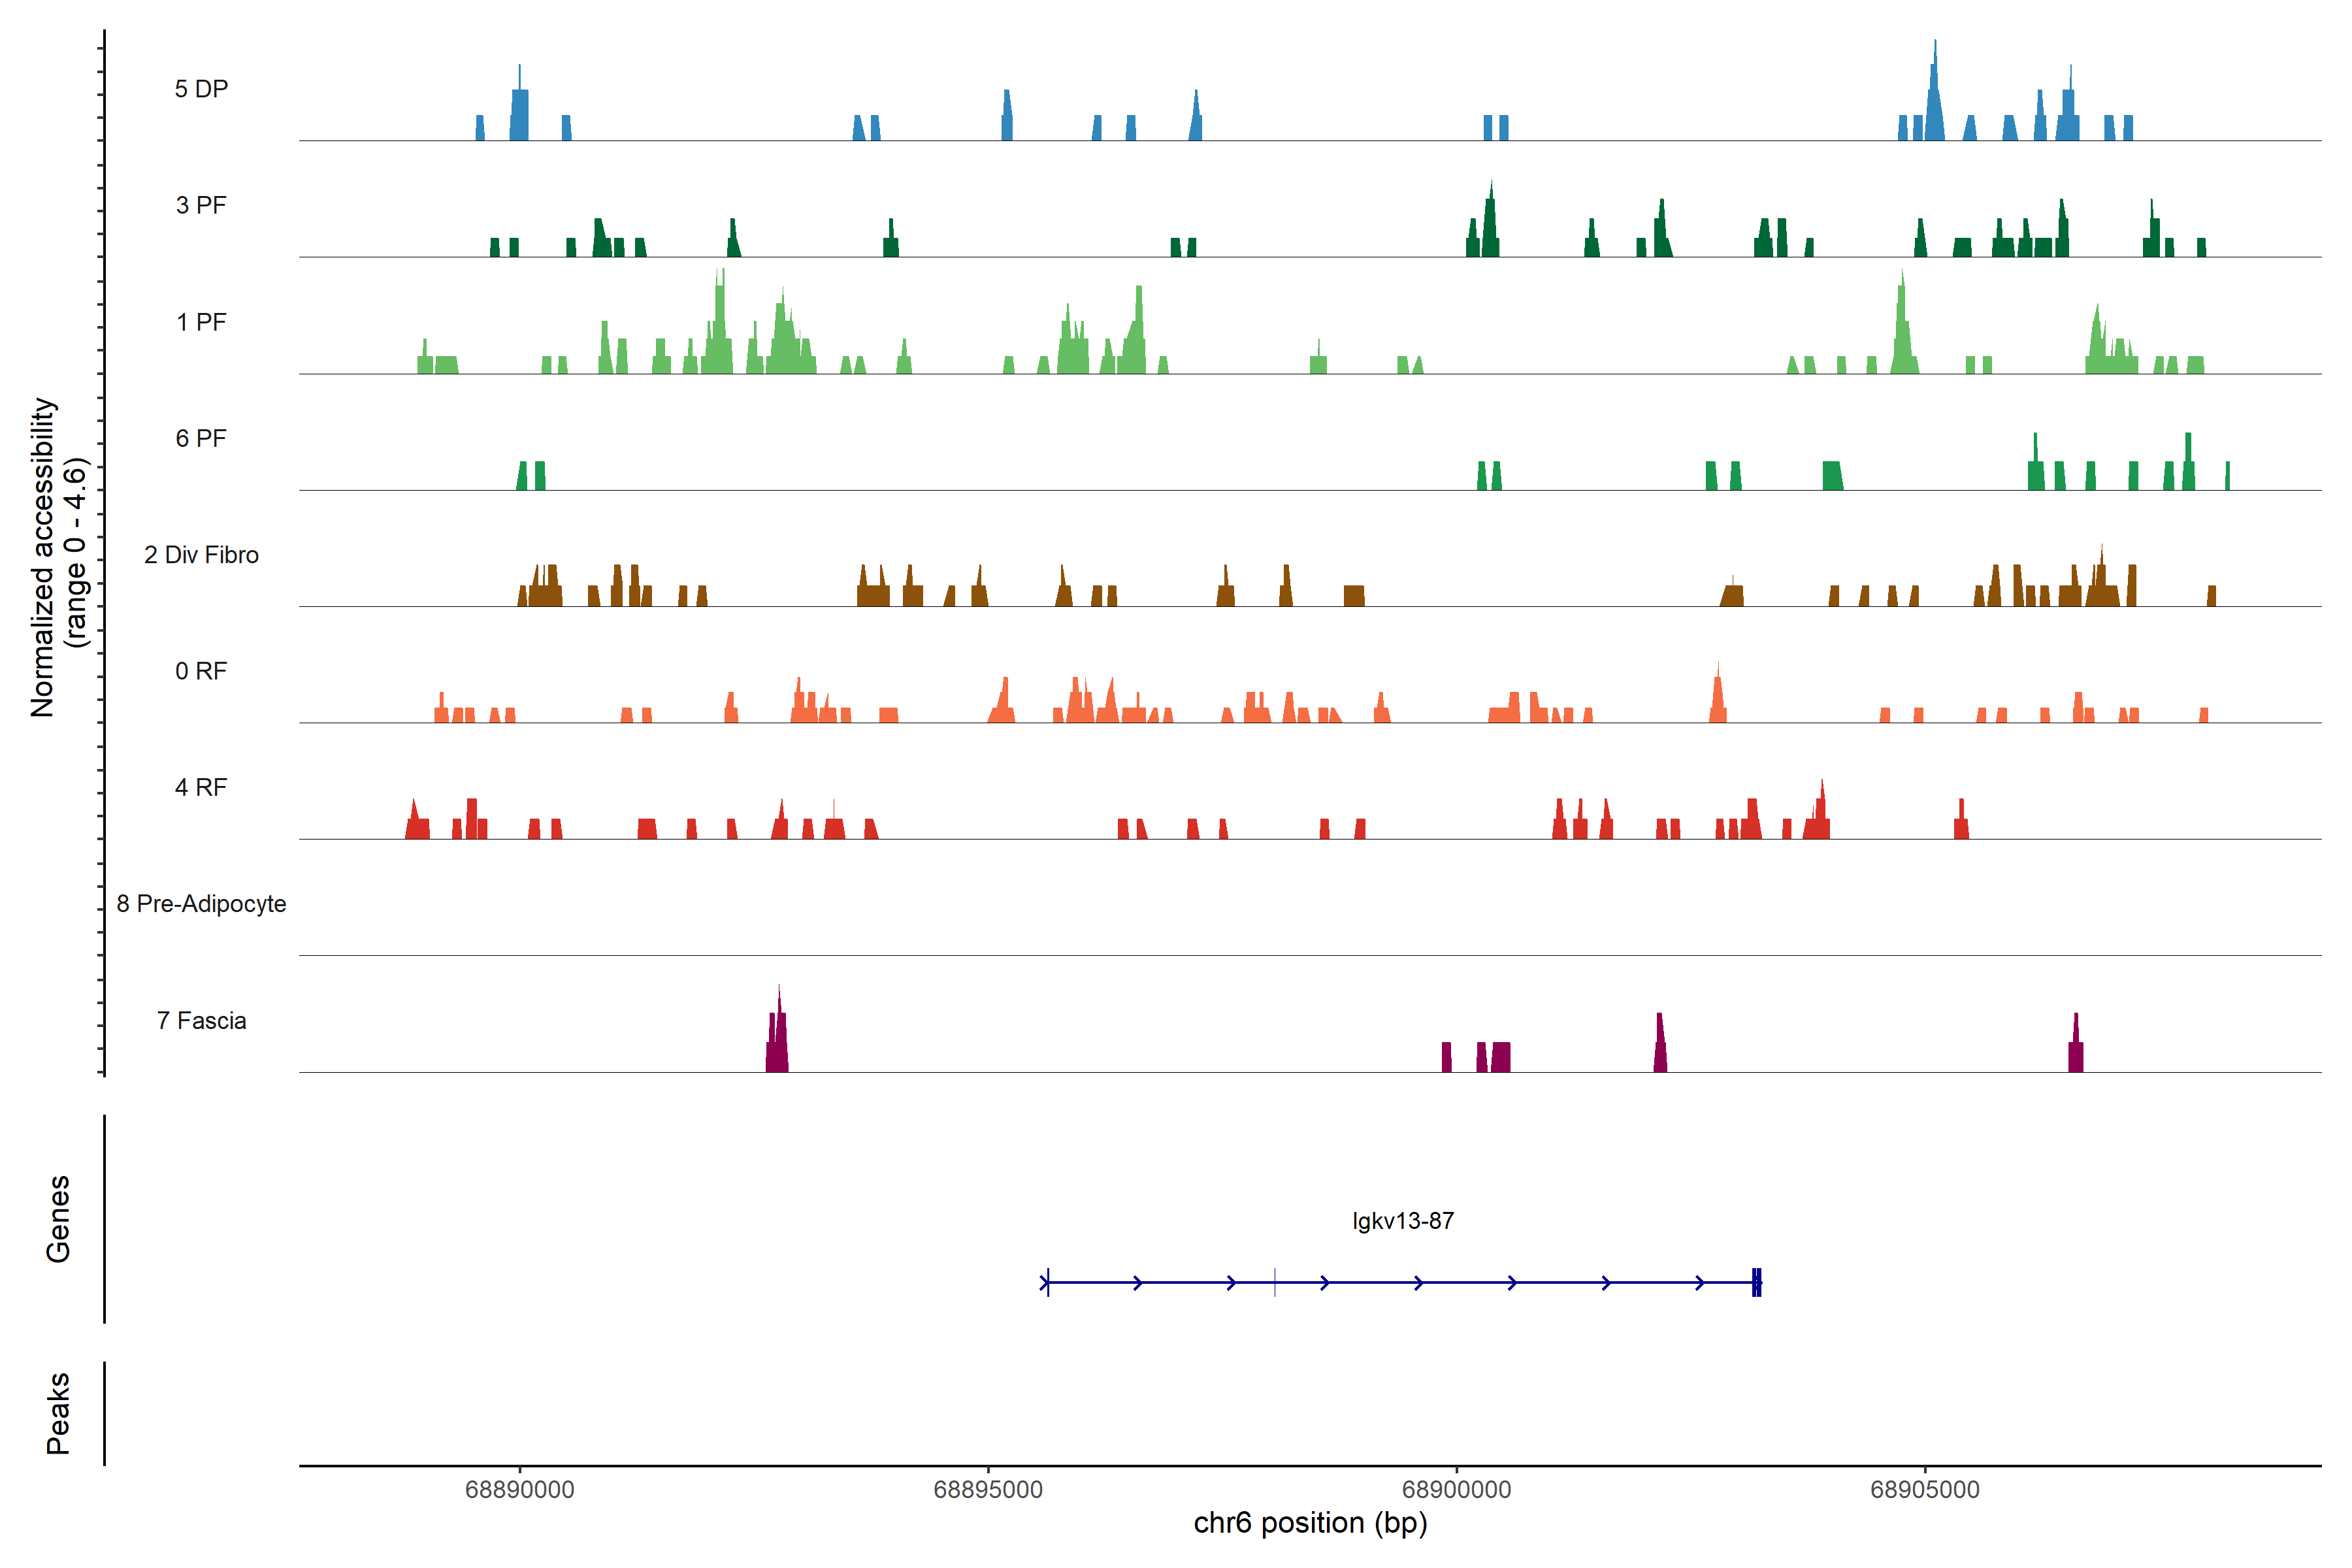Click the 1 PF track label
This screenshot has height=1568, width=2352.
[201, 322]
